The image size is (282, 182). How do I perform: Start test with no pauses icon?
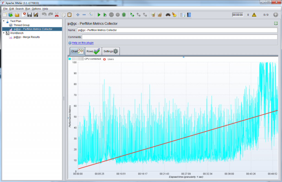click(105, 15)
